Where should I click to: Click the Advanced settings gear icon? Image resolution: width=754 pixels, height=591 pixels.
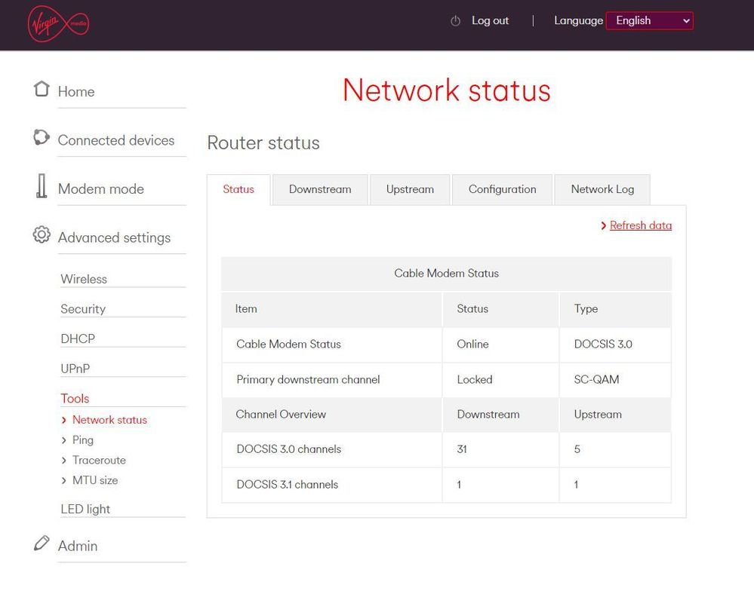pos(42,234)
